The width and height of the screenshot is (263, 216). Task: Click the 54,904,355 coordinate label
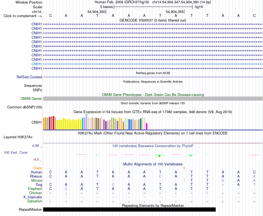click(175, 12)
